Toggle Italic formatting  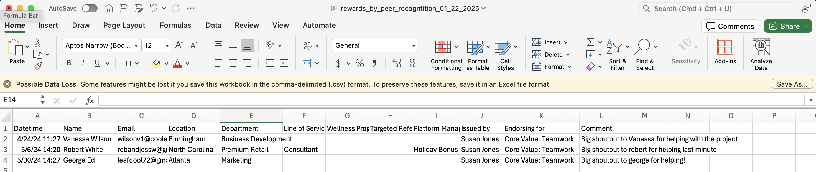coord(83,63)
